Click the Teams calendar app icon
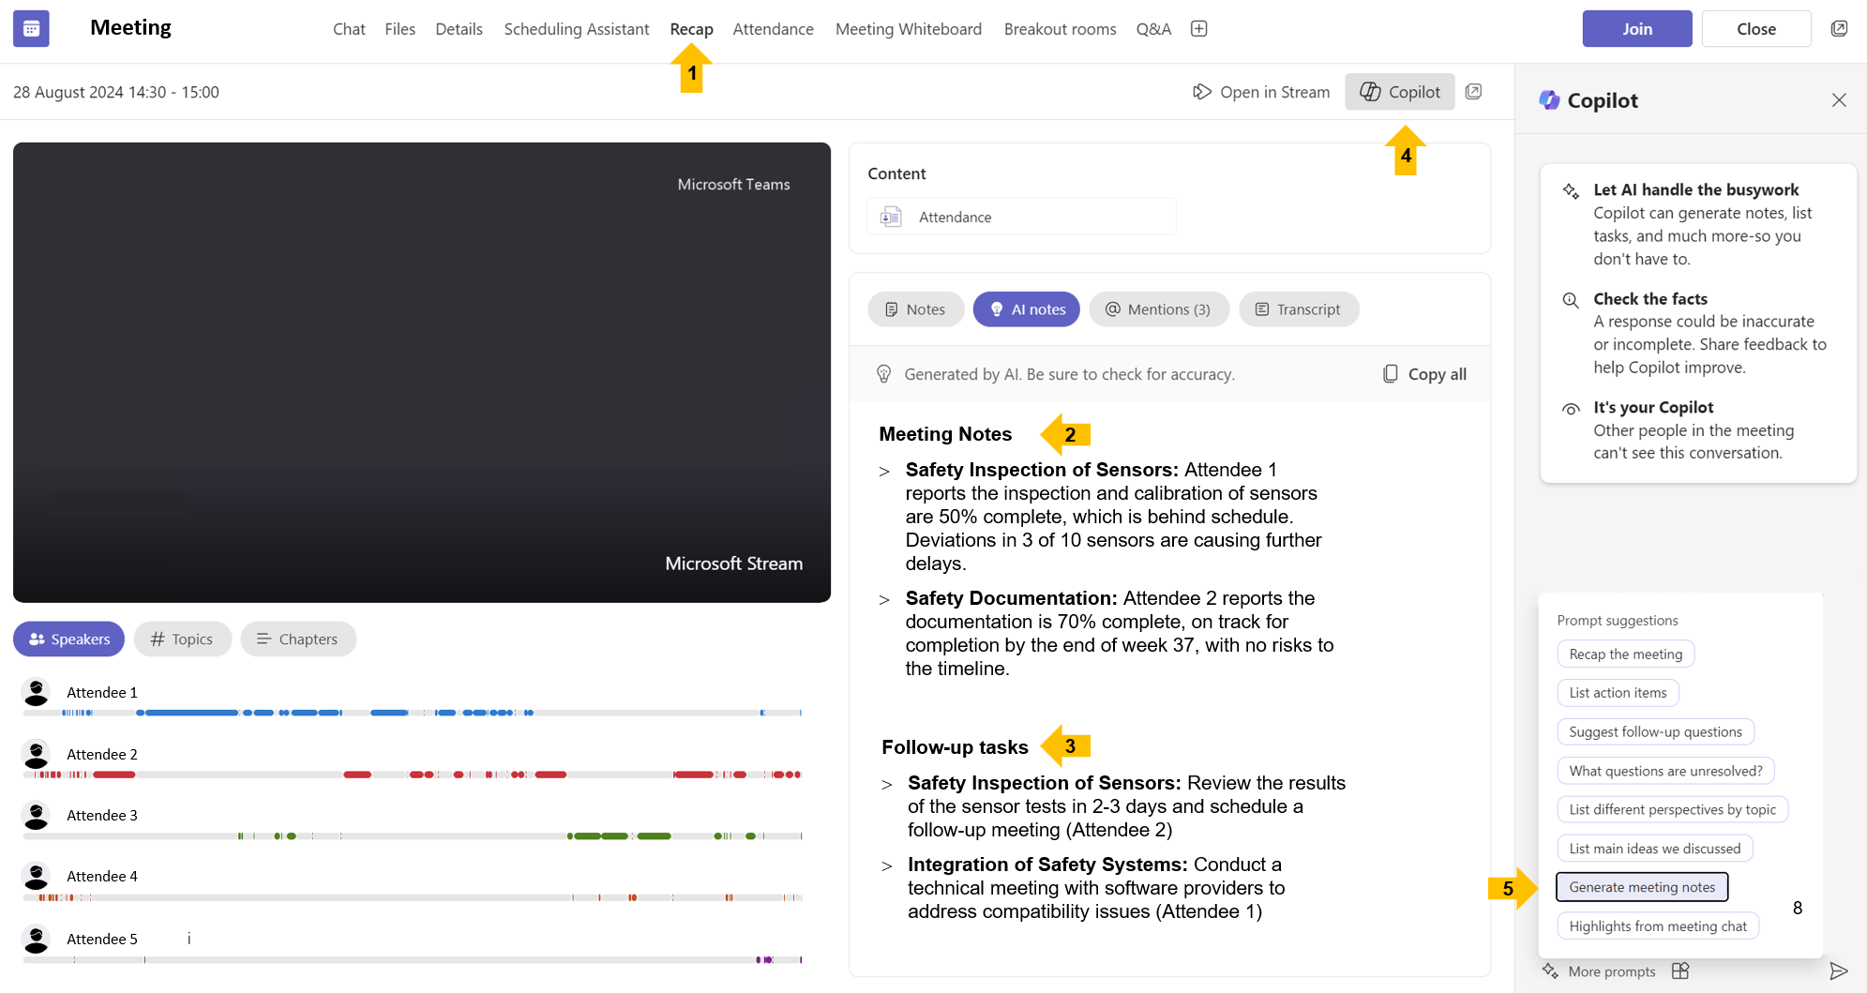The width and height of the screenshot is (1867, 993). pyautogui.click(x=31, y=28)
